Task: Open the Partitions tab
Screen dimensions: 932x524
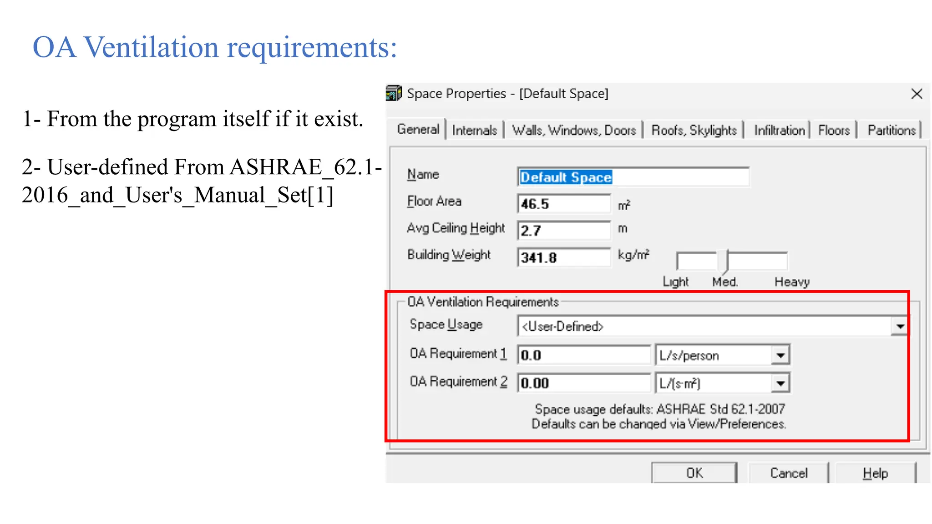Action: [x=891, y=130]
